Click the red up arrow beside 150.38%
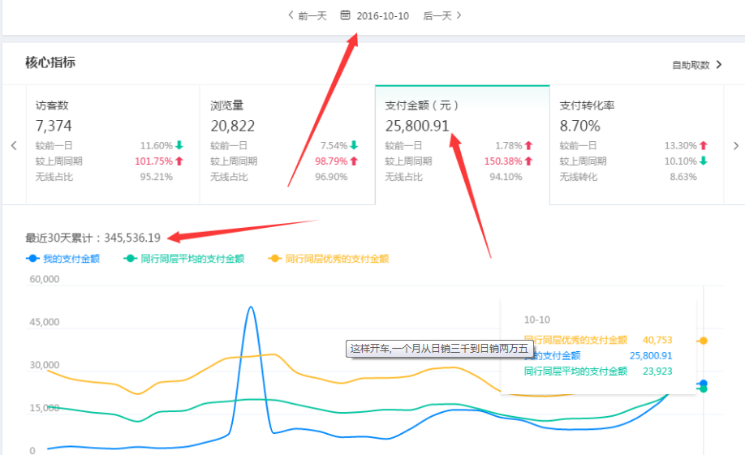This screenshot has width=745, height=455. [x=528, y=161]
